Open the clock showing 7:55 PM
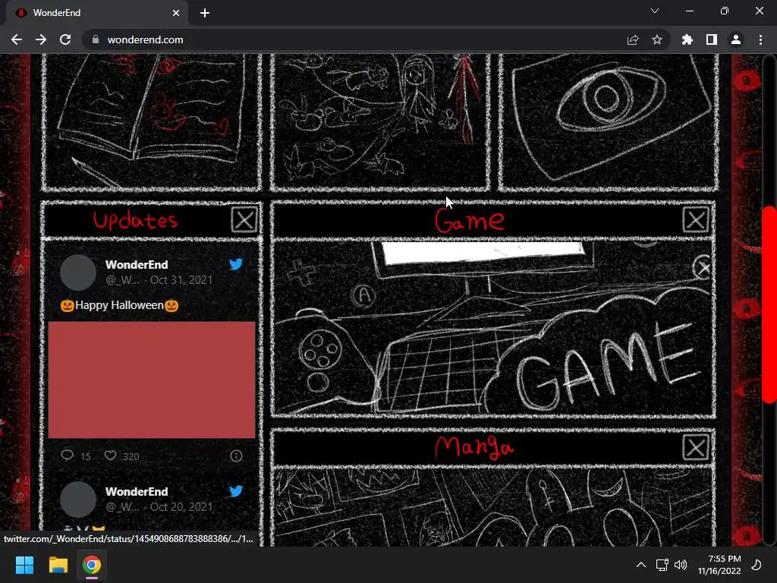The image size is (777, 583). 719,565
